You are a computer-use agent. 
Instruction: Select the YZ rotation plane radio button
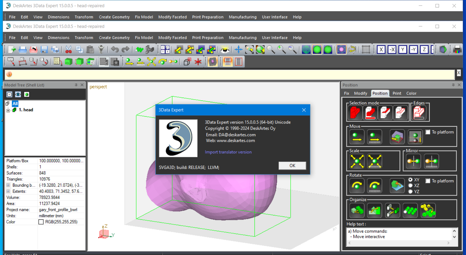[x=411, y=191]
